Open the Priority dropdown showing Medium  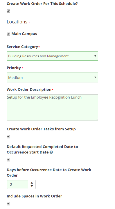[52, 77]
